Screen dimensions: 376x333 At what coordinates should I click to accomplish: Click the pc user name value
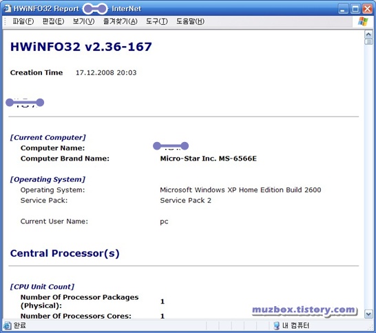[164, 221]
